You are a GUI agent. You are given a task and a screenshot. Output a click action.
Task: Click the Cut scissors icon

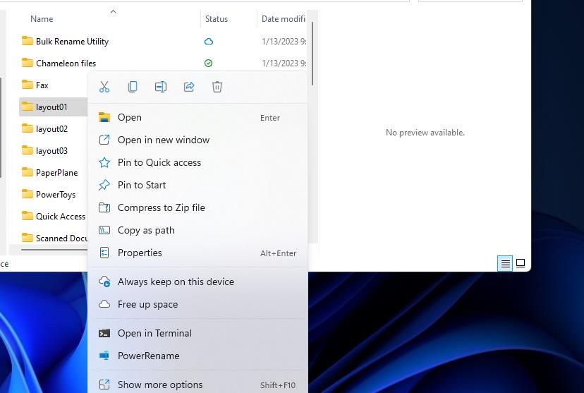pyautogui.click(x=104, y=87)
